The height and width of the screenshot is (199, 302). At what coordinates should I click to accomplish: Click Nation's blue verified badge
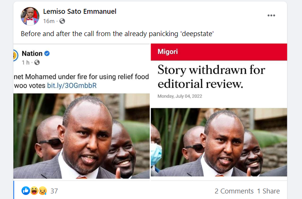(x=47, y=53)
